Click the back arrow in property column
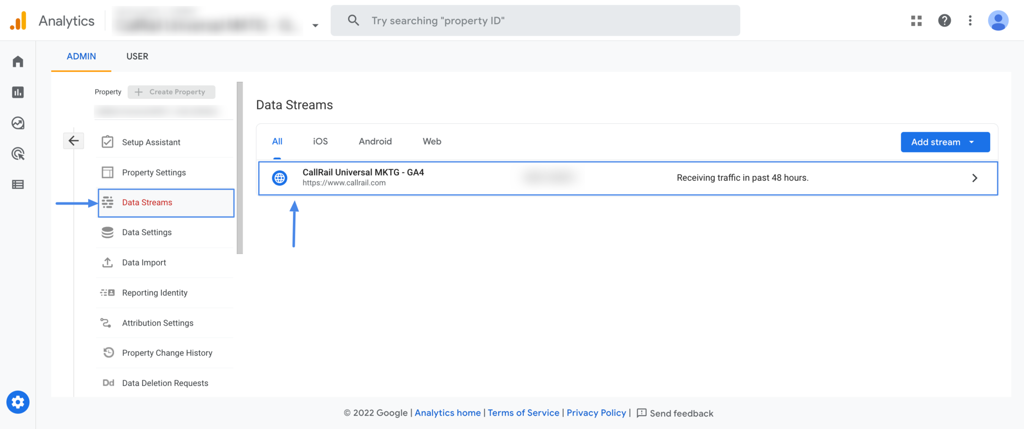The width and height of the screenshot is (1024, 429). (x=73, y=141)
